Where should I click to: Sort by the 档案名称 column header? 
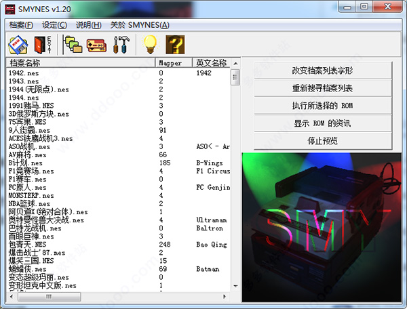pos(81,63)
